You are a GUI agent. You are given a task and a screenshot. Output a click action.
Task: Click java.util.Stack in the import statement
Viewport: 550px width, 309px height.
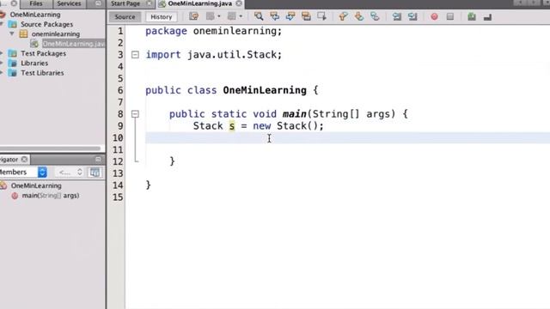(232, 55)
